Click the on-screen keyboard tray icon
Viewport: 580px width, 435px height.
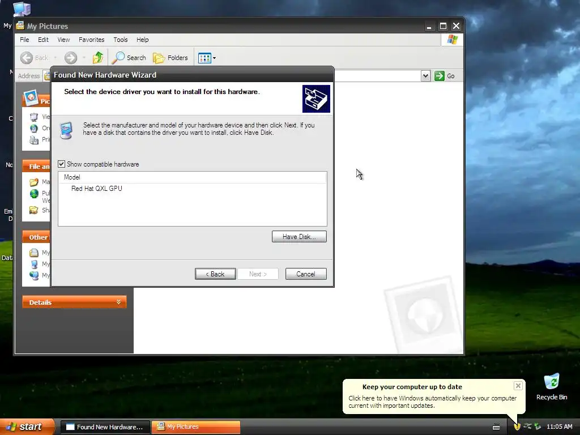click(496, 427)
